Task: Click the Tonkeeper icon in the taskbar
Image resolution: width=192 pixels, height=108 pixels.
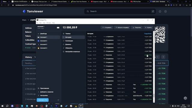Action: point(81,106)
